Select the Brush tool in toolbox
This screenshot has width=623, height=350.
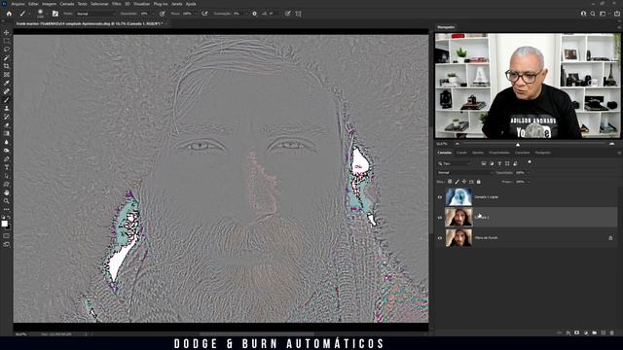click(x=7, y=100)
